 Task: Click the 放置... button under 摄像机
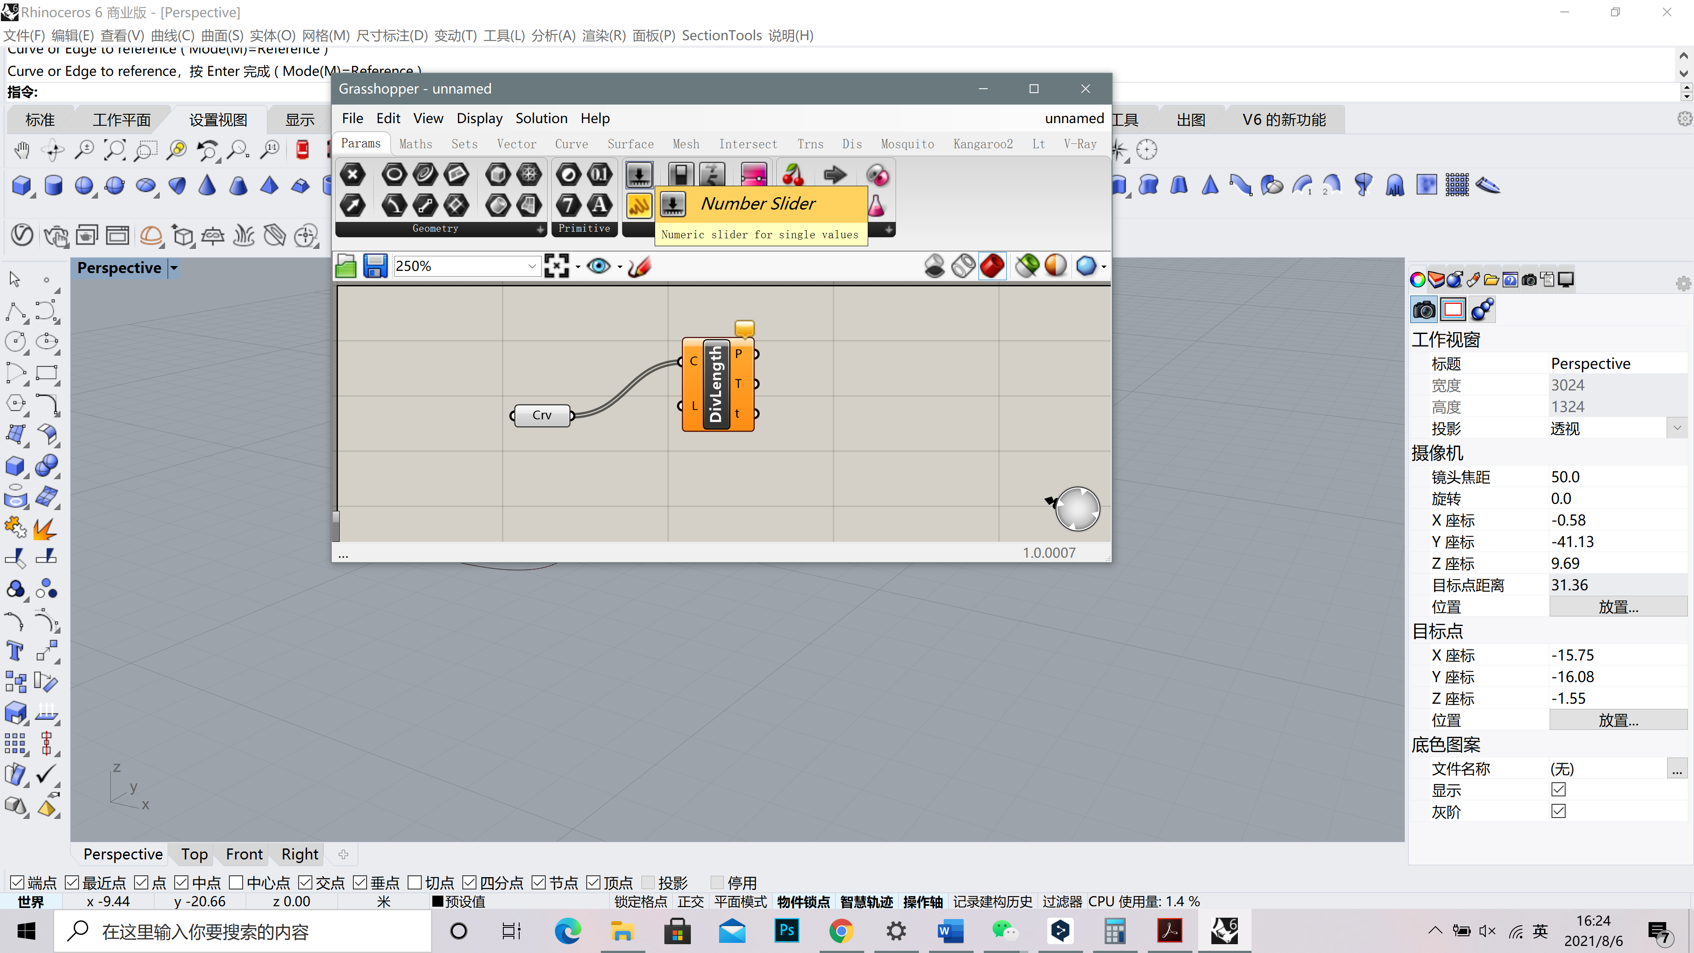click(1619, 607)
